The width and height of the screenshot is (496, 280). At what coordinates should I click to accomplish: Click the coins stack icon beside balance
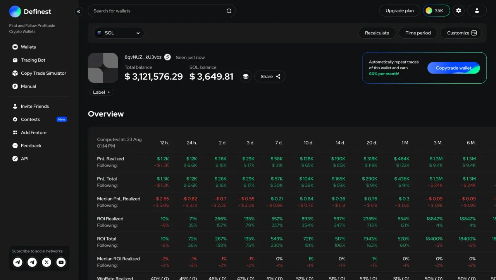point(245,77)
